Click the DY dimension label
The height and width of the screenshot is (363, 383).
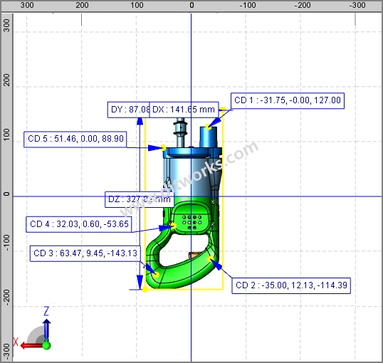pyautogui.click(x=129, y=110)
